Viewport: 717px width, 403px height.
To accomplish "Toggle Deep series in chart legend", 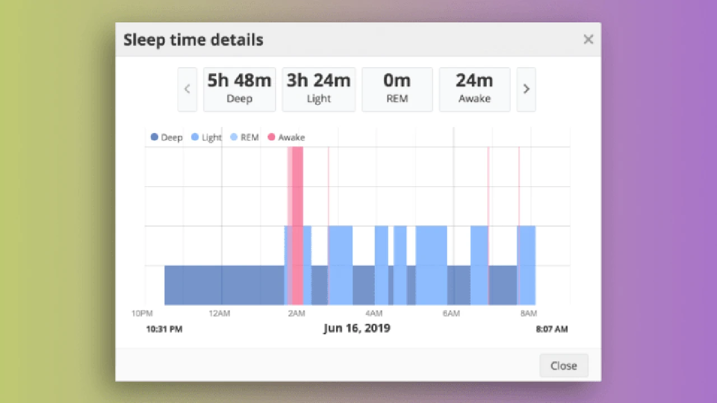I will point(166,137).
